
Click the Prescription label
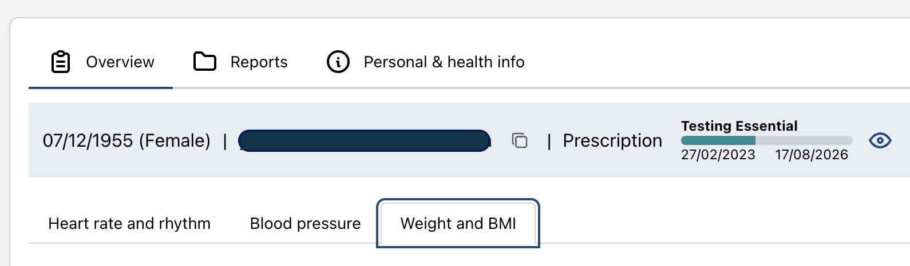[x=612, y=140]
